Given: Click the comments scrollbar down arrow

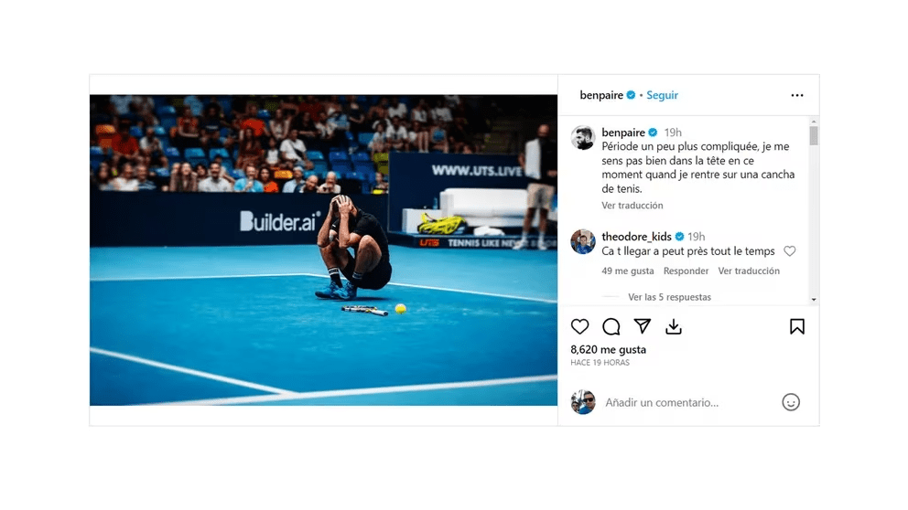Looking at the screenshot, I should point(814,300).
